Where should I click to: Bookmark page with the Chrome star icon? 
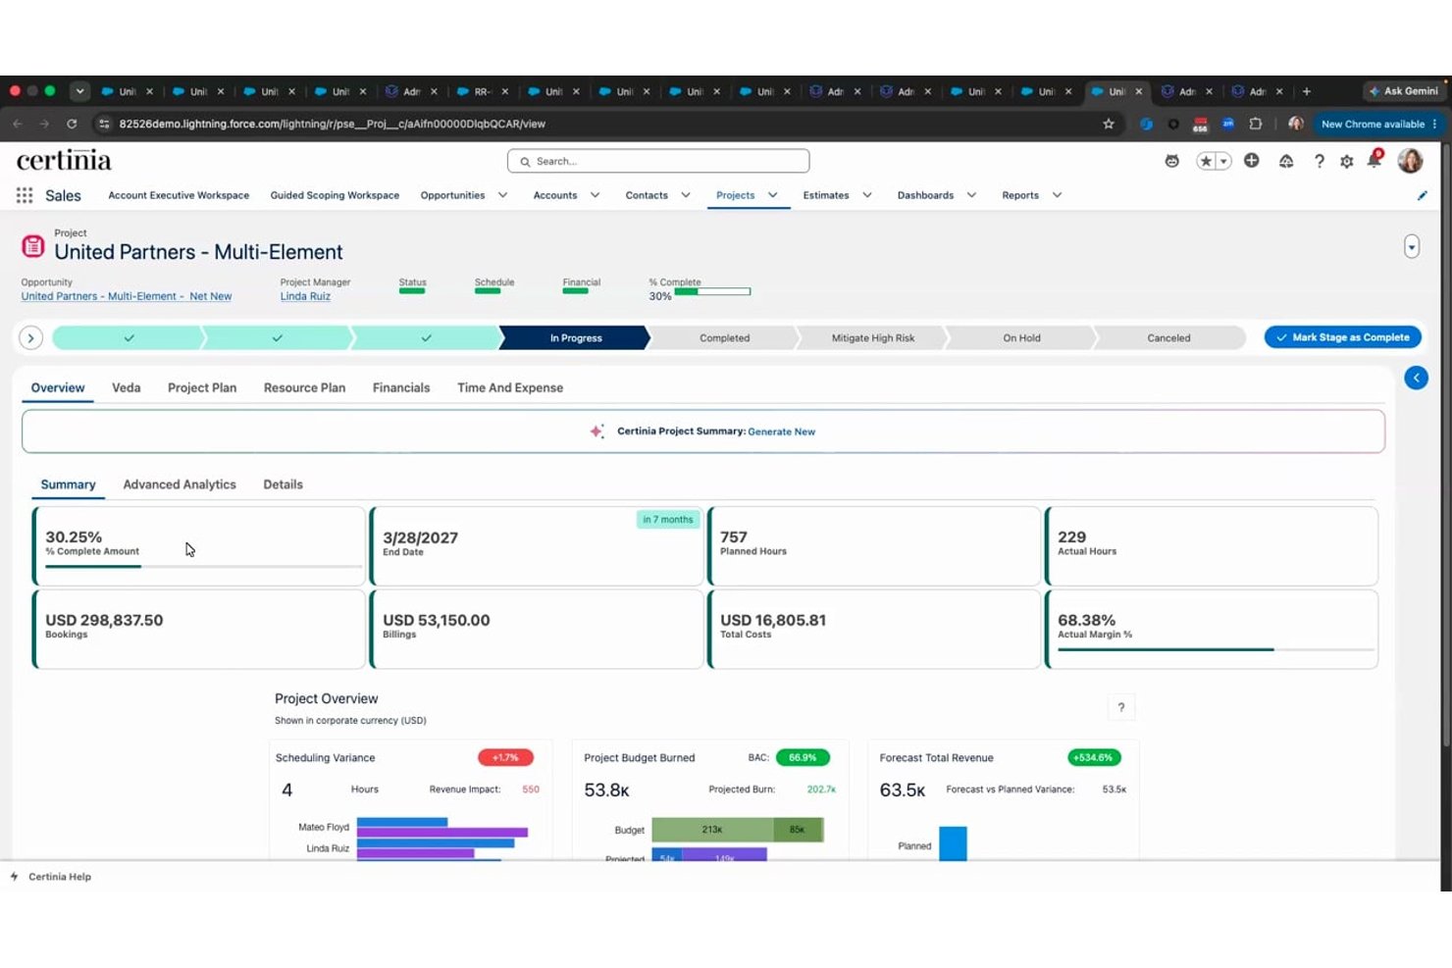(1109, 124)
